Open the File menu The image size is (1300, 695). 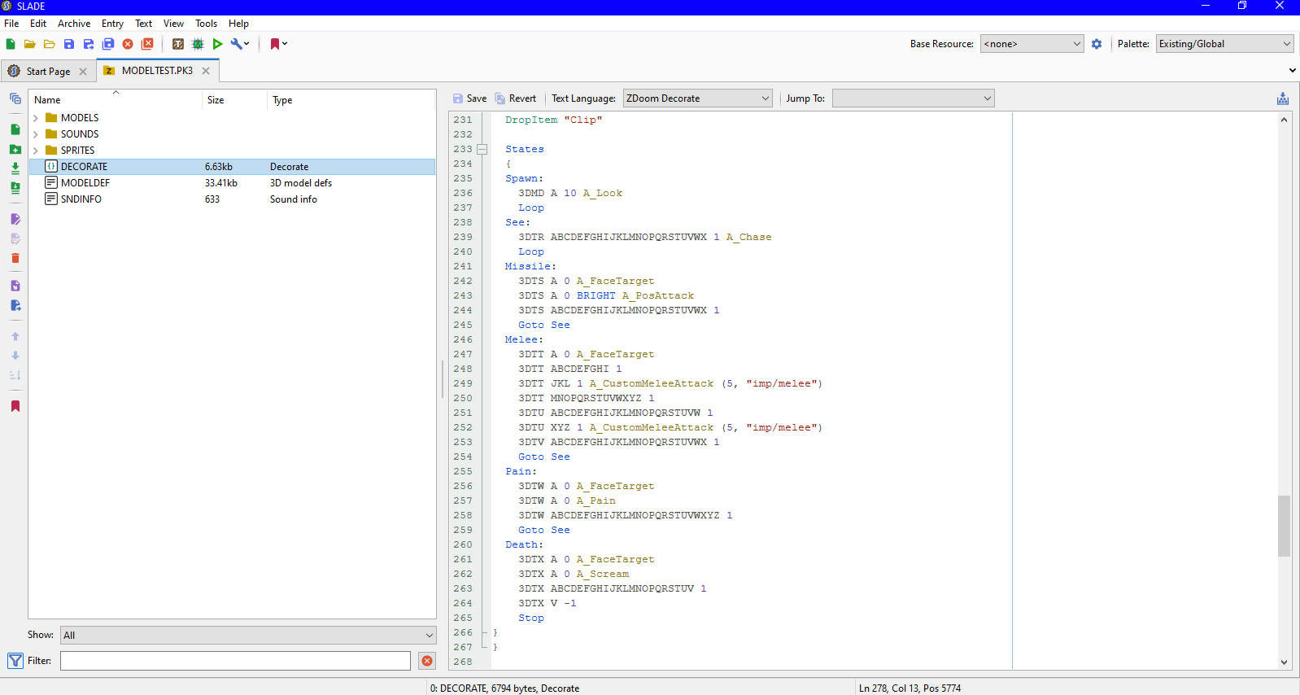(x=11, y=24)
